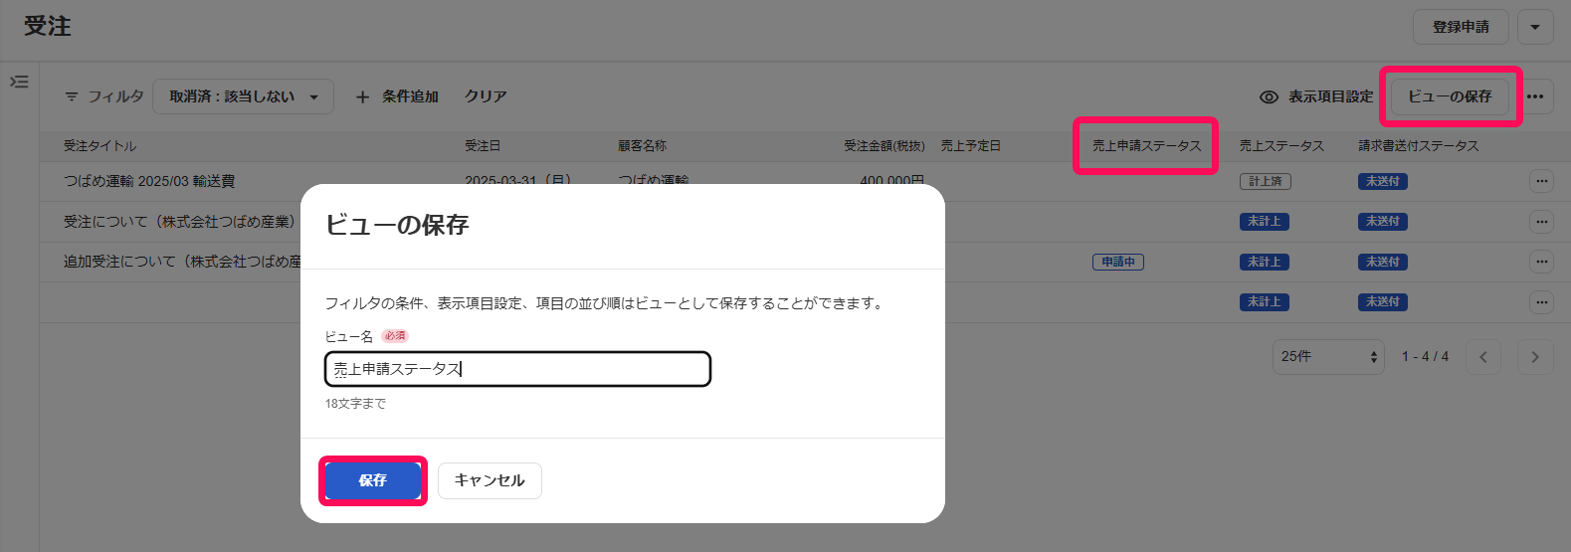Focus the ビュー名 text input field
Image resolution: width=1571 pixels, height=552 pixels.
pos(517,369)
